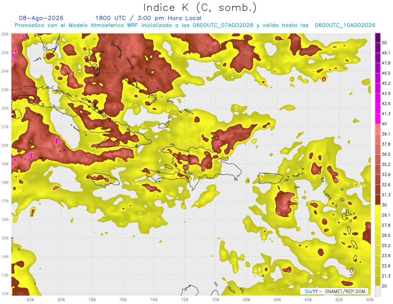
Task: Click the 23N latitude label
Action: [5, 90]
